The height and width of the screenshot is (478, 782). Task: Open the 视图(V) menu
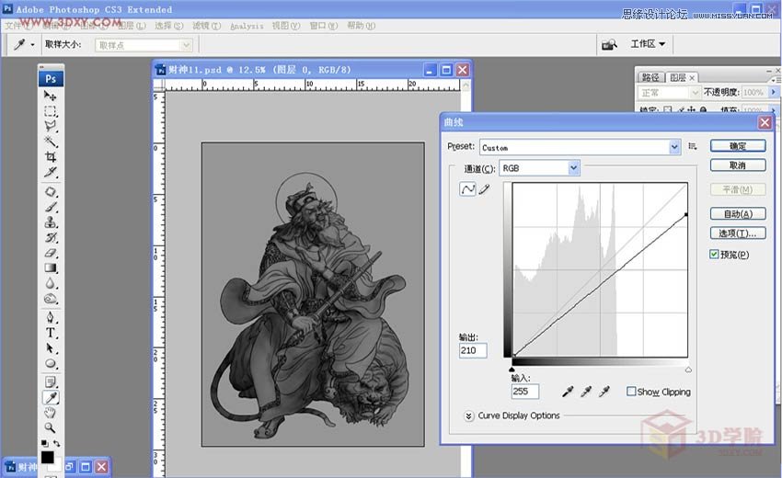[286, 26]
